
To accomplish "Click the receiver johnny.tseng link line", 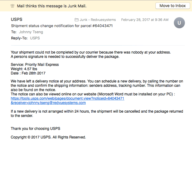I will pos(48,103).
